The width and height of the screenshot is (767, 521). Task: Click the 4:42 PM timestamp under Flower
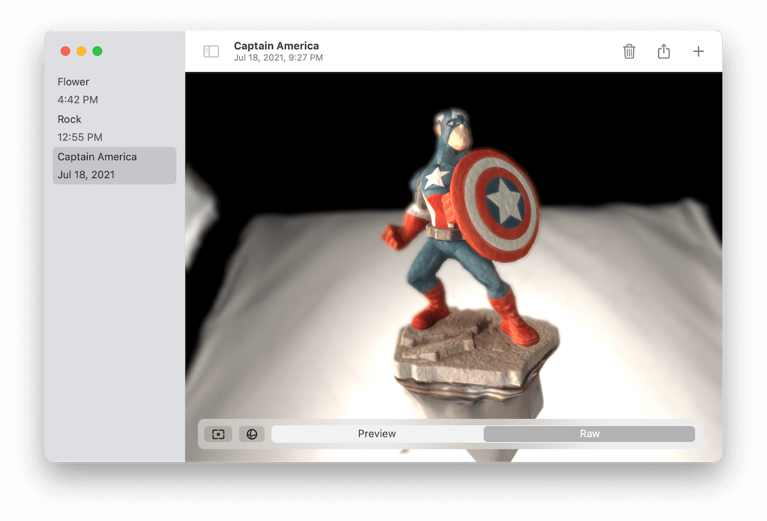click(77, 100)
